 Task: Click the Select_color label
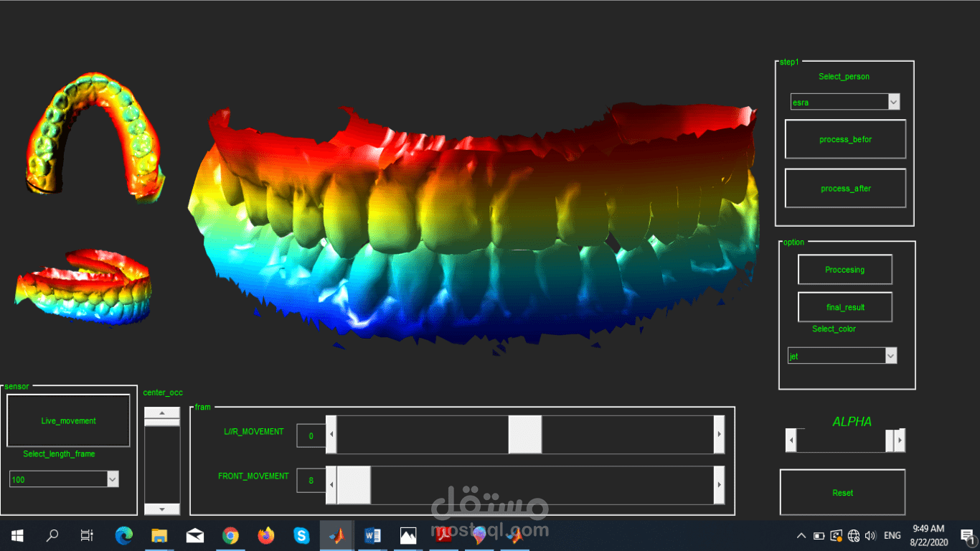coord(834,329)
